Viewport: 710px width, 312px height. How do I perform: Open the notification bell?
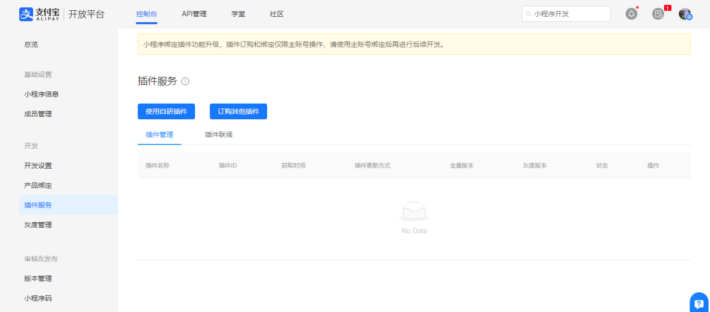pos(631,14)
